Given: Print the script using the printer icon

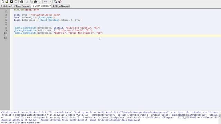Looking at the screenshot, I should [21, 2].
